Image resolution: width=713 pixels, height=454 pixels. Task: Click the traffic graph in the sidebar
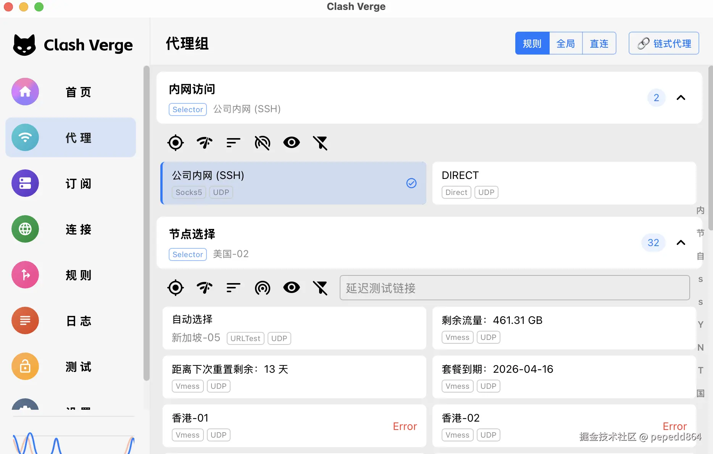(74, 443)
